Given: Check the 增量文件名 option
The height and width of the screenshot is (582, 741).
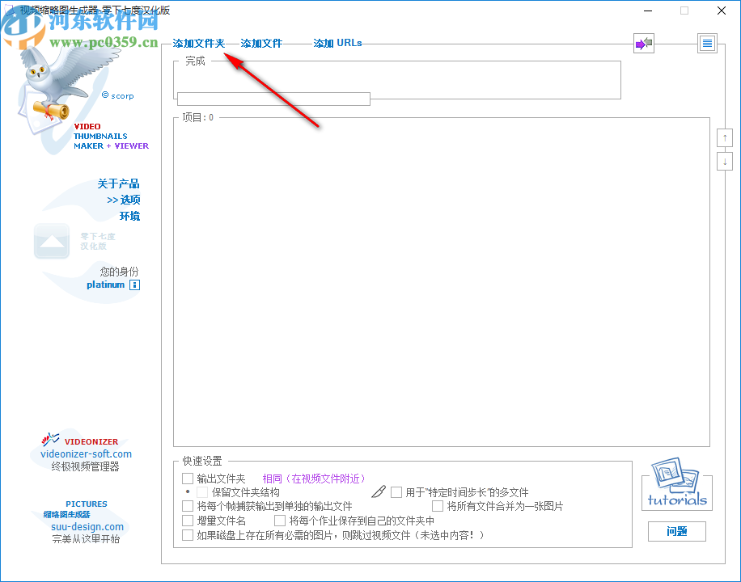Looking at the screenshot, I should 187,520.
